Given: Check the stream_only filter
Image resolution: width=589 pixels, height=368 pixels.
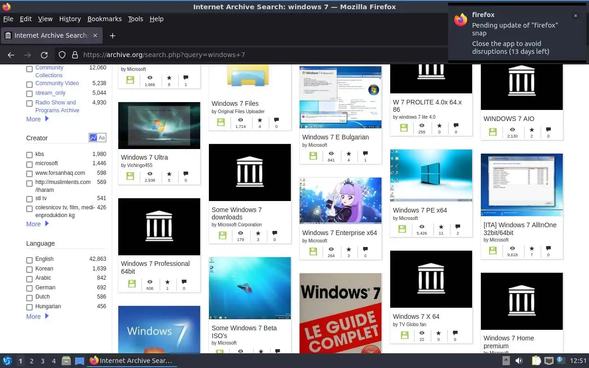Looking at the screenshot, I should [29, 94].
